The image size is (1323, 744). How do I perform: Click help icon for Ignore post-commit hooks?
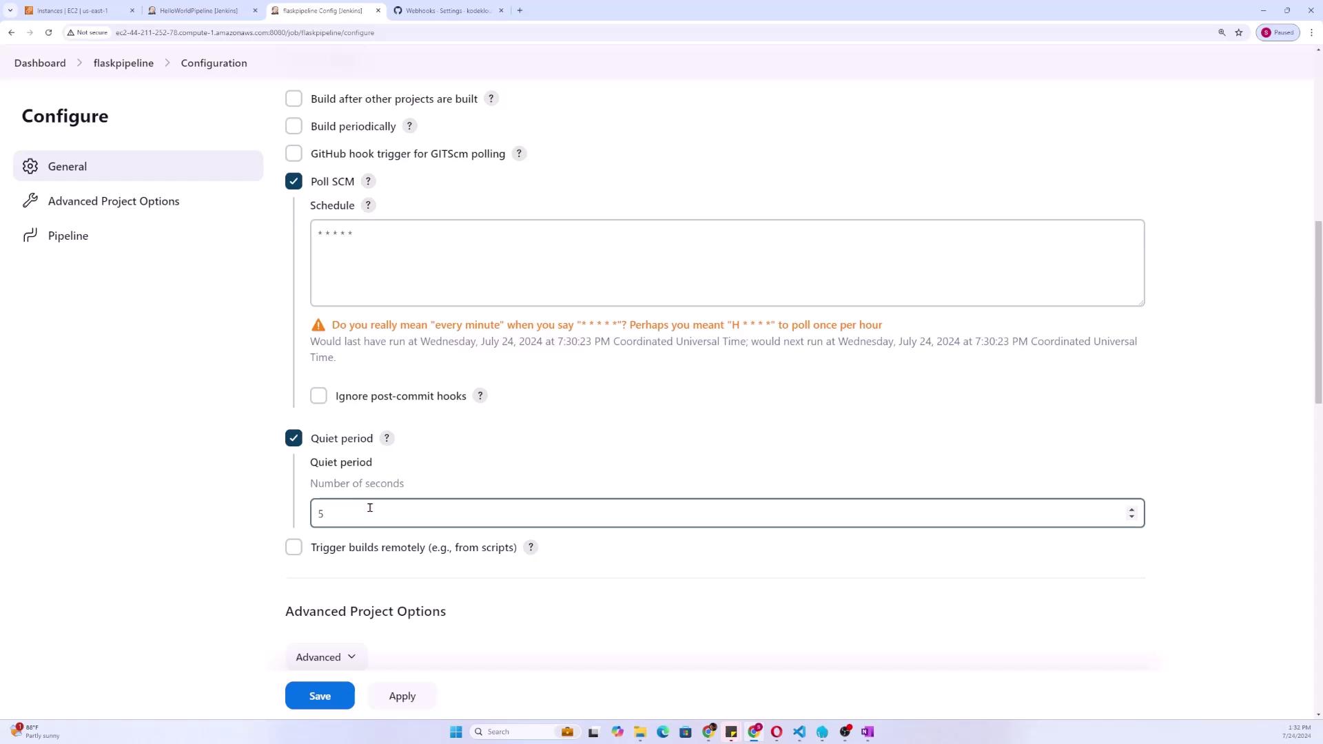click(480, 396)
